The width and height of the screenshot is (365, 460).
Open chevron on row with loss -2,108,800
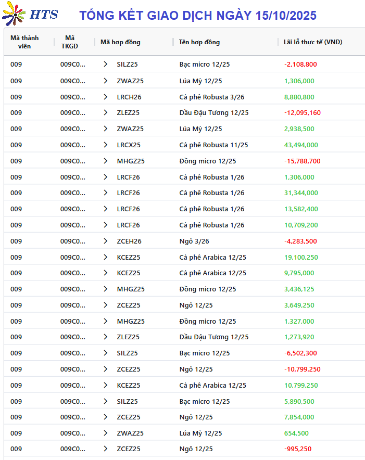[x=106, y=65]
